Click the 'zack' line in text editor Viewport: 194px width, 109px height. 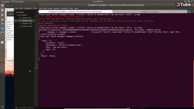pos(9,40)
